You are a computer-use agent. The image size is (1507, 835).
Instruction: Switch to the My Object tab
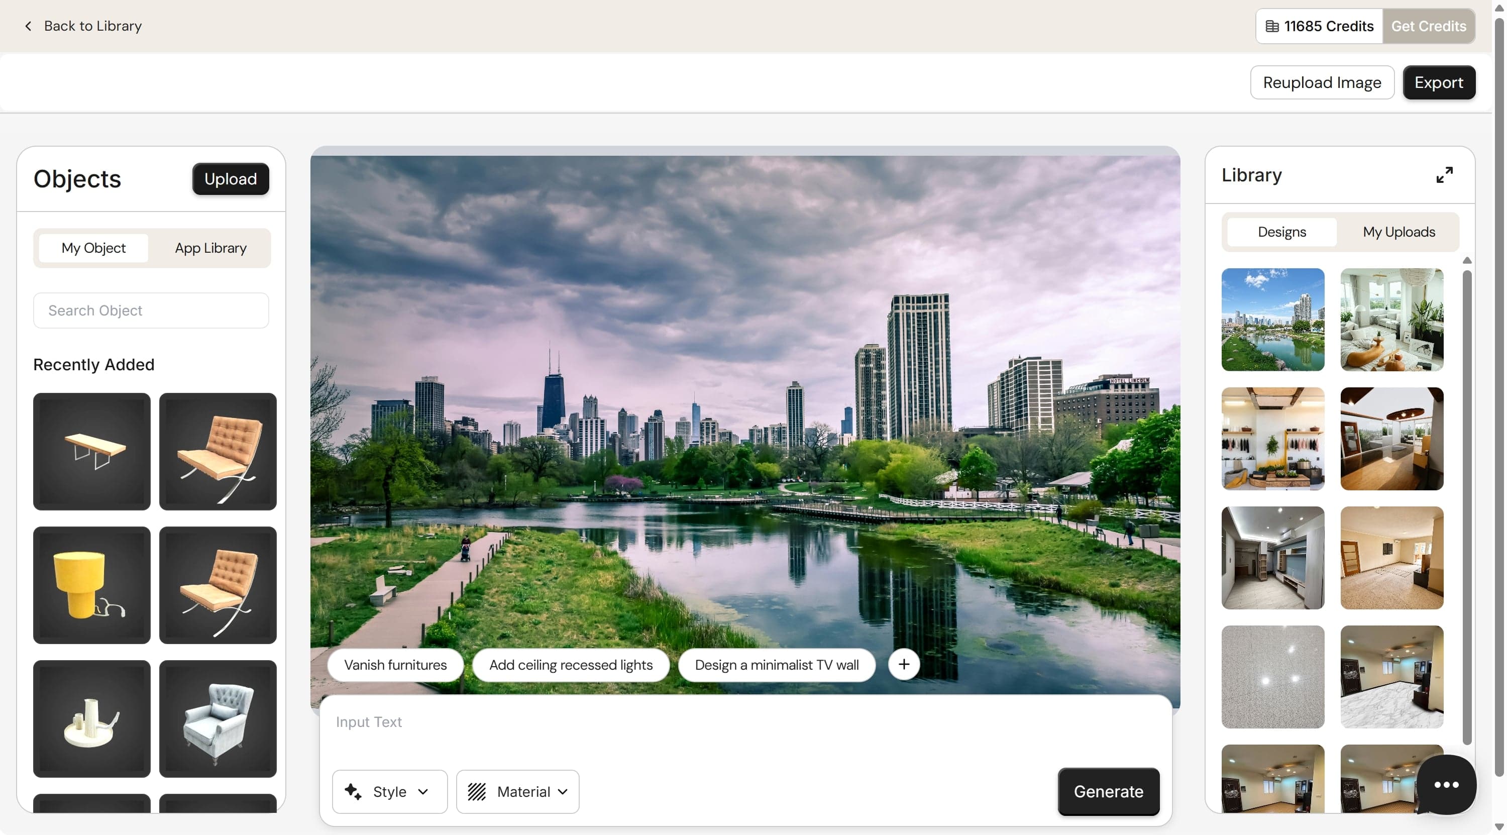(93, 248)
